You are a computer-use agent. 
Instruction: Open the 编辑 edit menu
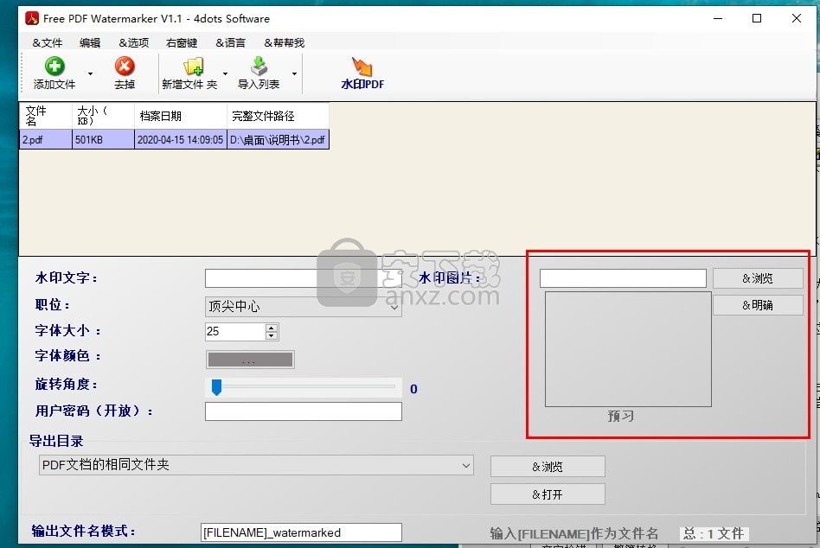[90, 42]
